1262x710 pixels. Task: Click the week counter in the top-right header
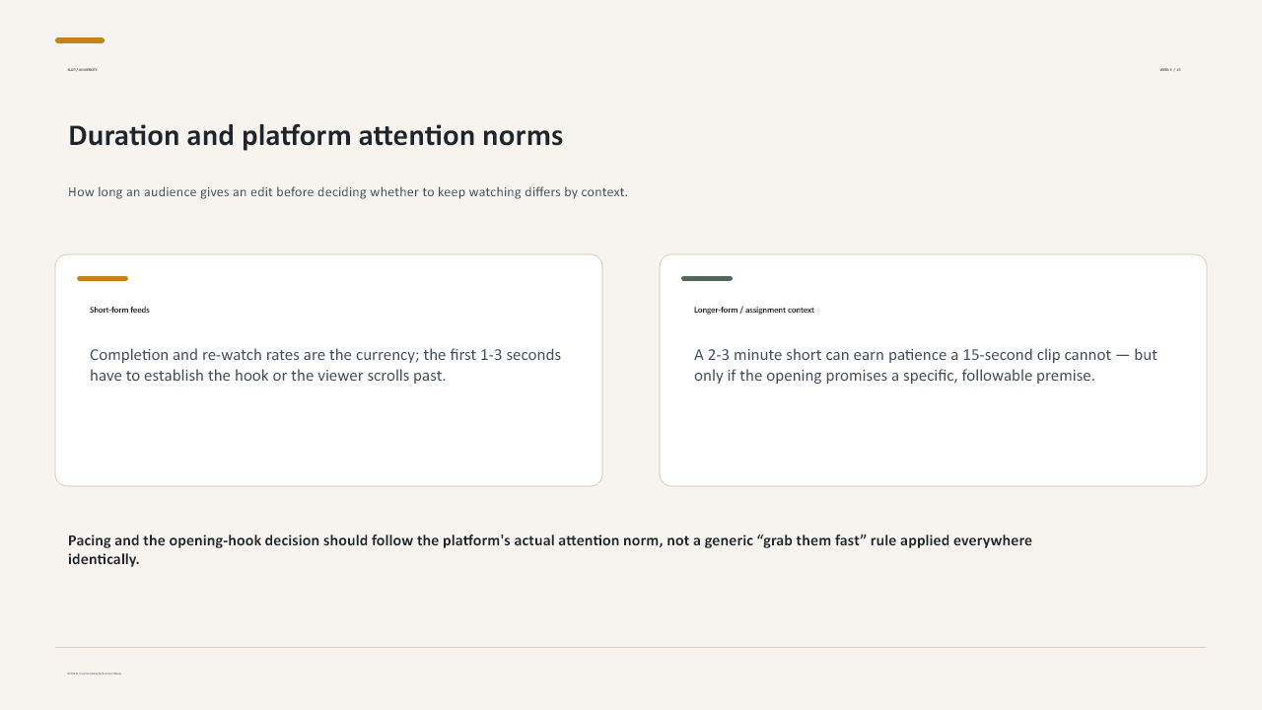pos(1170,70)
